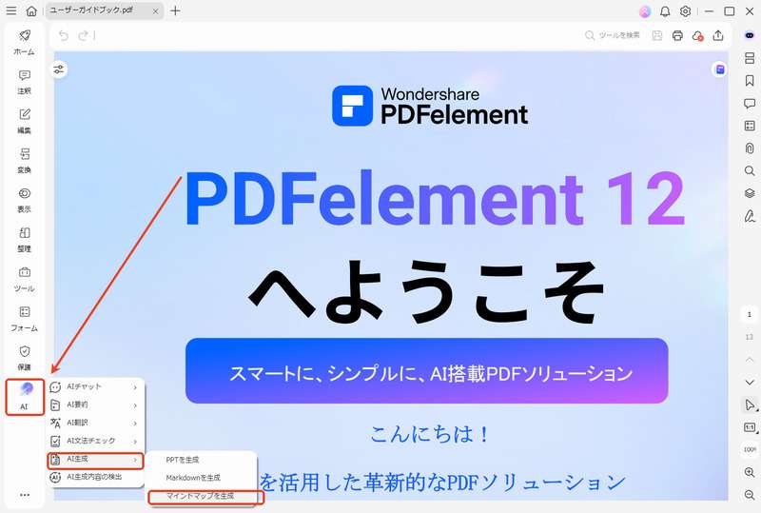Viewport: 761px width, 513px height.
Task: Open the user account avatar
Action: 645,11
